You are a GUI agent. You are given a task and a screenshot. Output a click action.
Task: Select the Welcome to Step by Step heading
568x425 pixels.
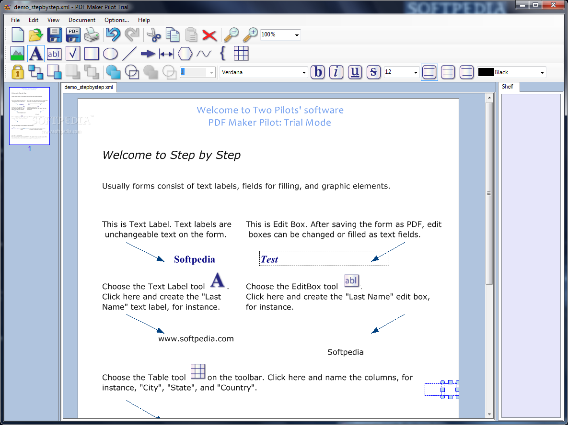click(x=171, y=155)
